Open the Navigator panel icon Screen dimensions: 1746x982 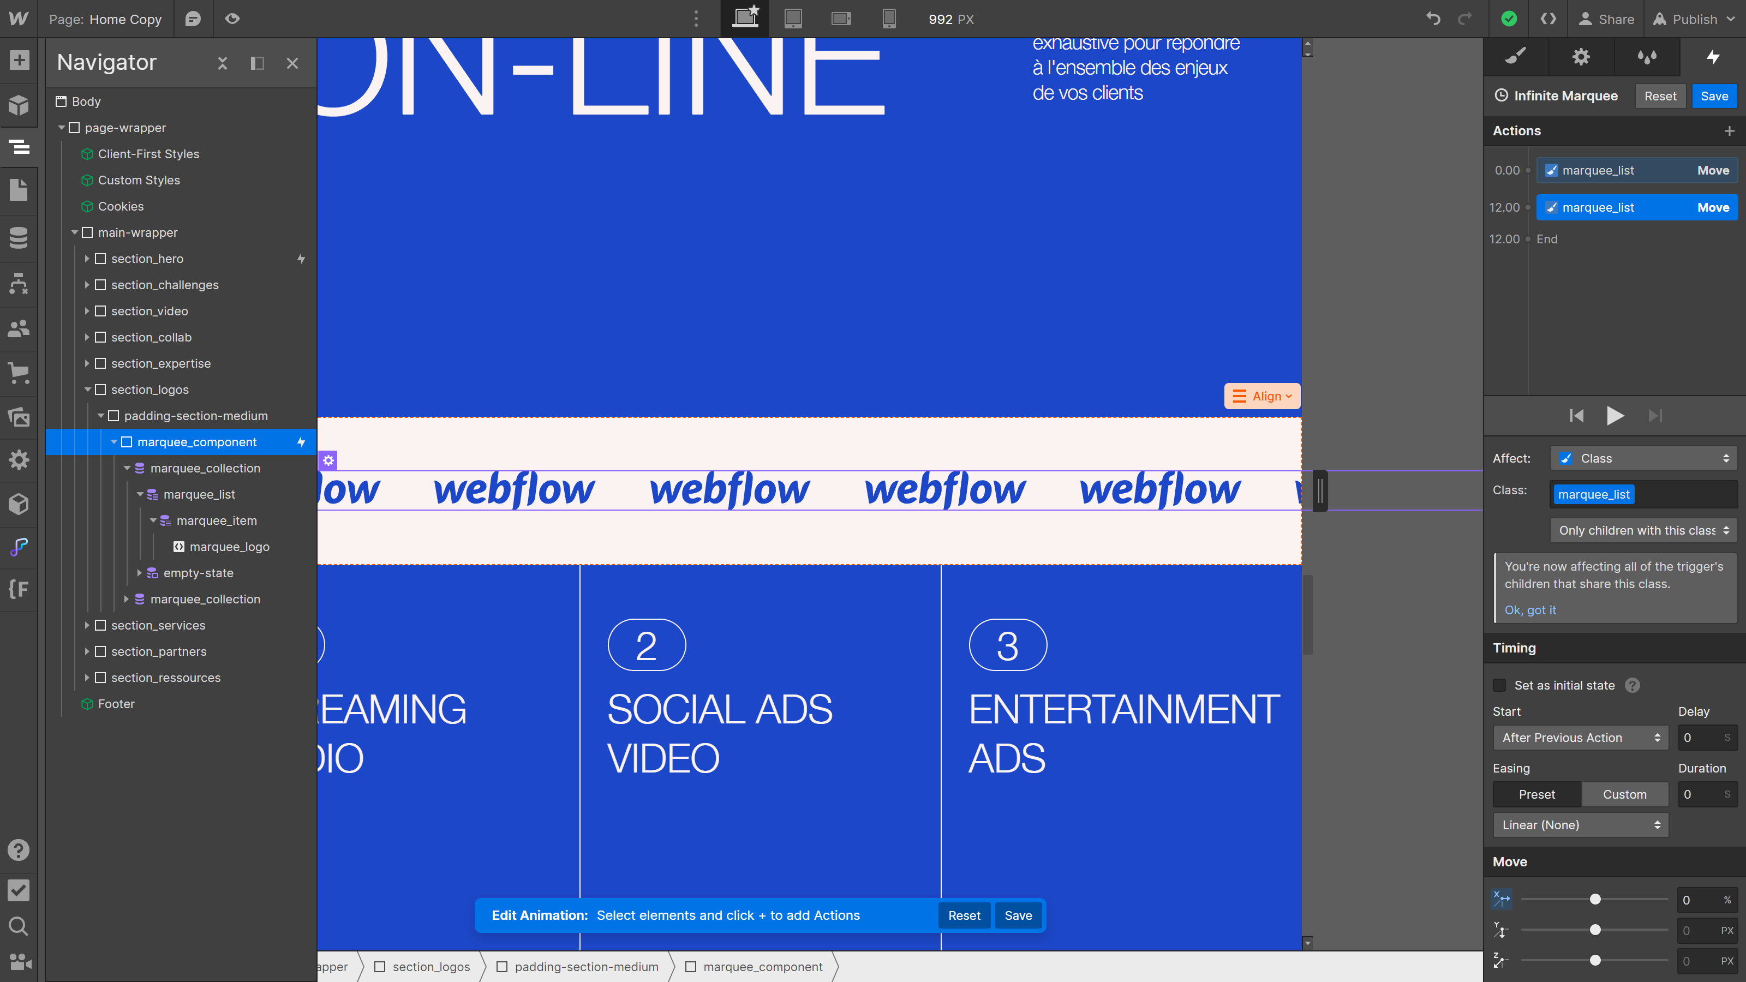pyautogui.click(x=19, y=146)
